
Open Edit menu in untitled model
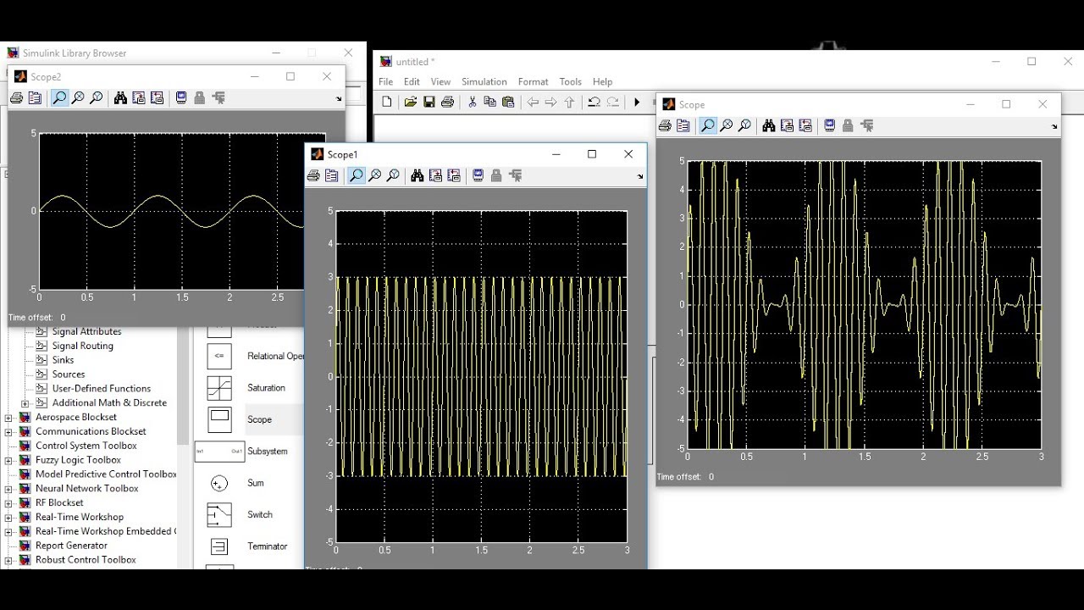pos(412,82)
